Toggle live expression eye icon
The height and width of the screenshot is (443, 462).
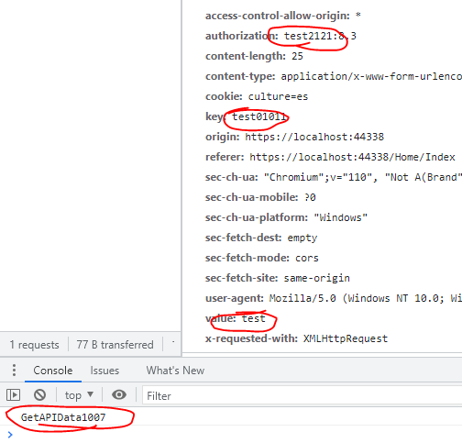pyautogui.click(x=119, y=394)
